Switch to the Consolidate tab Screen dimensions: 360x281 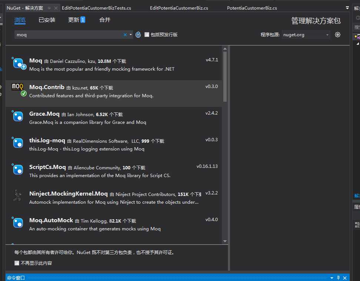105,20
